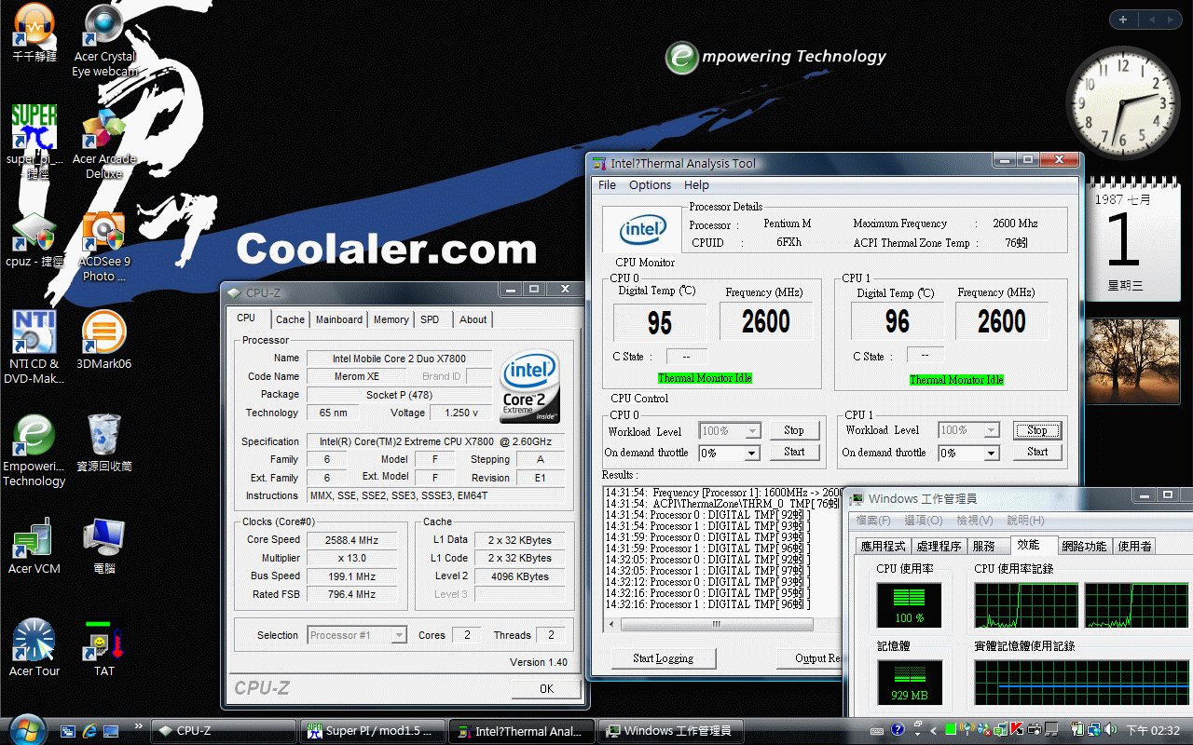Open Acer Crystal Eye webcam shortcut
The height and width of the screenshot is (745, 1193).
click(x=105, y=39)
